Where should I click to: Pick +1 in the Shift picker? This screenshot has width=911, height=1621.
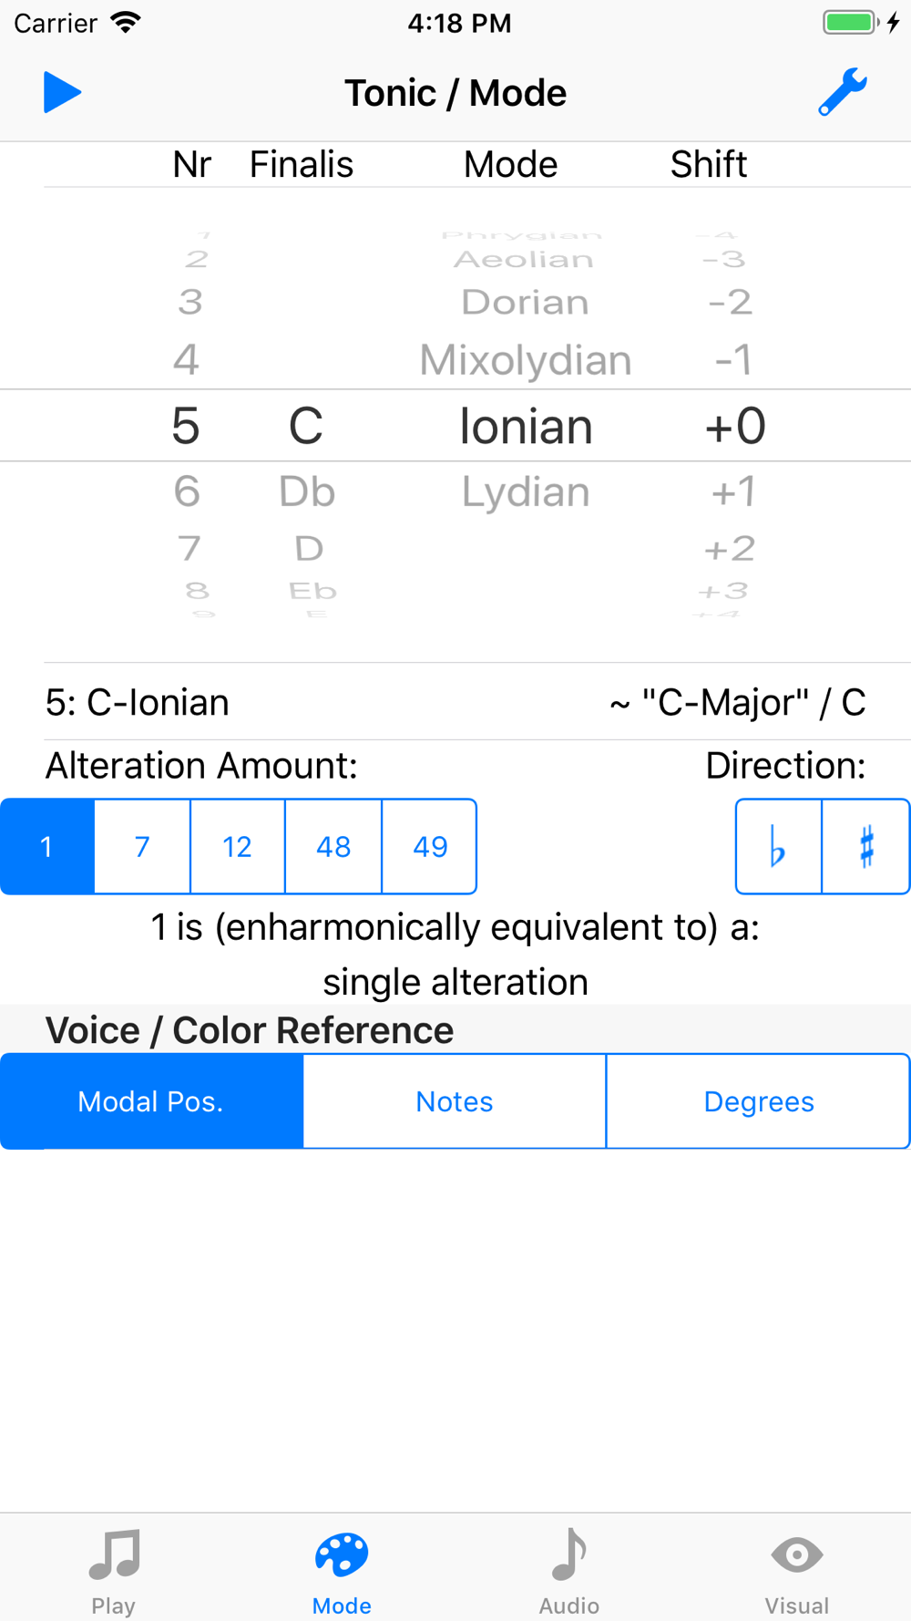point(733,492)
